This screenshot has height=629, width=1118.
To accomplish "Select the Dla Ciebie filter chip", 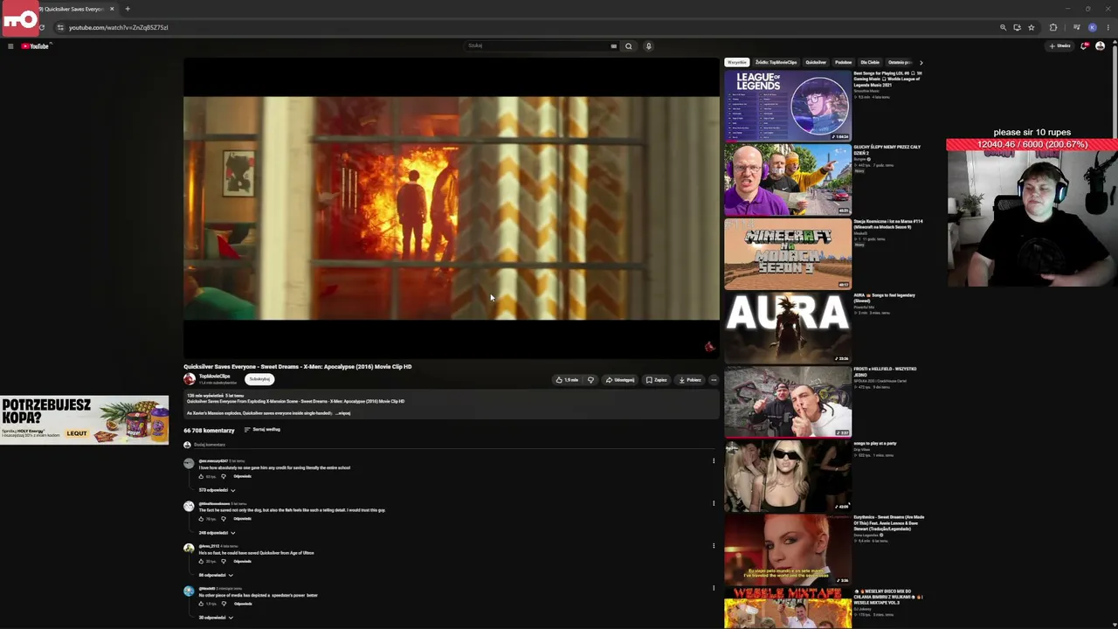I will 870,63.
